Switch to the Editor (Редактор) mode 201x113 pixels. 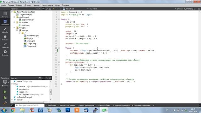5,22
